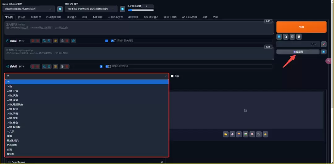Click the trash icon under Generate button

[292, 37]
